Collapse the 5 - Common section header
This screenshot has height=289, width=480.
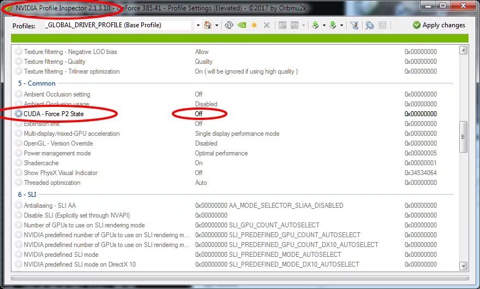(x=37, y=83)
